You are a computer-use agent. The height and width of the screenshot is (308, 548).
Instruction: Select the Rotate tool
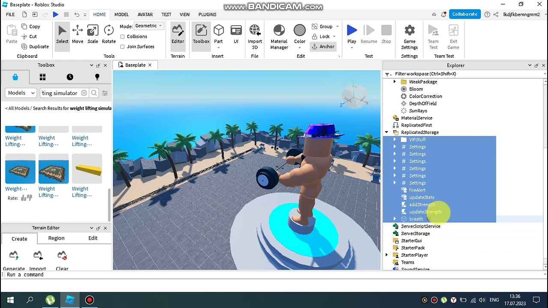coord(109,34)
